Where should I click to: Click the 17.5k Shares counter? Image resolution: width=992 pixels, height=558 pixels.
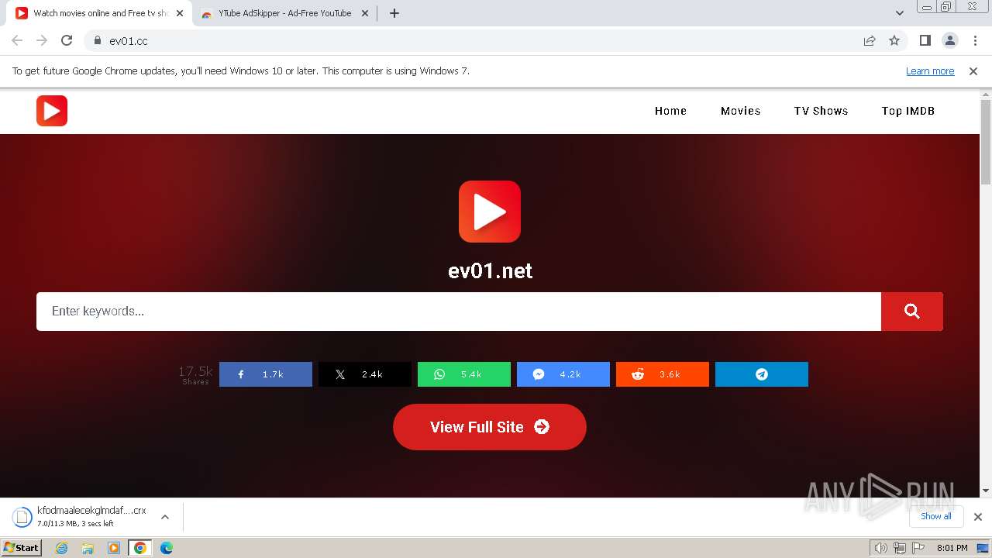click(195, 374)
